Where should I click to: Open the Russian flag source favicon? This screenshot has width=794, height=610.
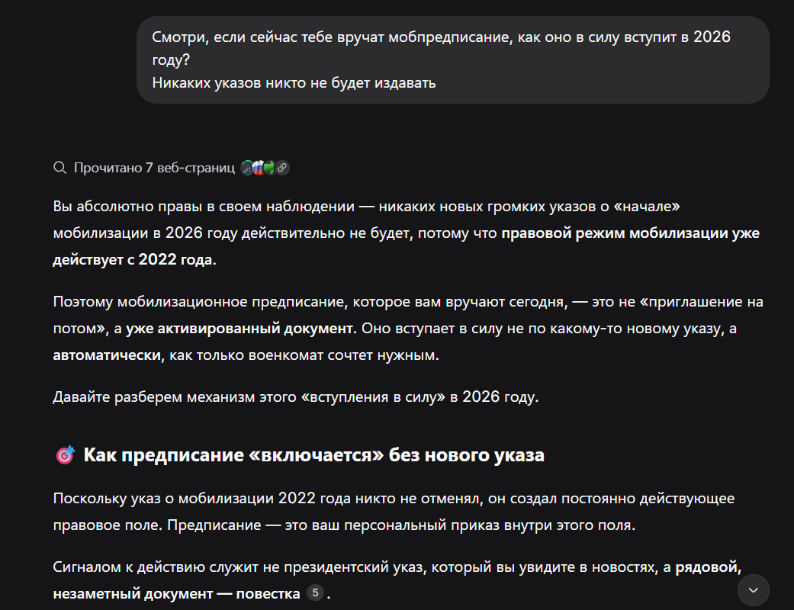(257, 168)
